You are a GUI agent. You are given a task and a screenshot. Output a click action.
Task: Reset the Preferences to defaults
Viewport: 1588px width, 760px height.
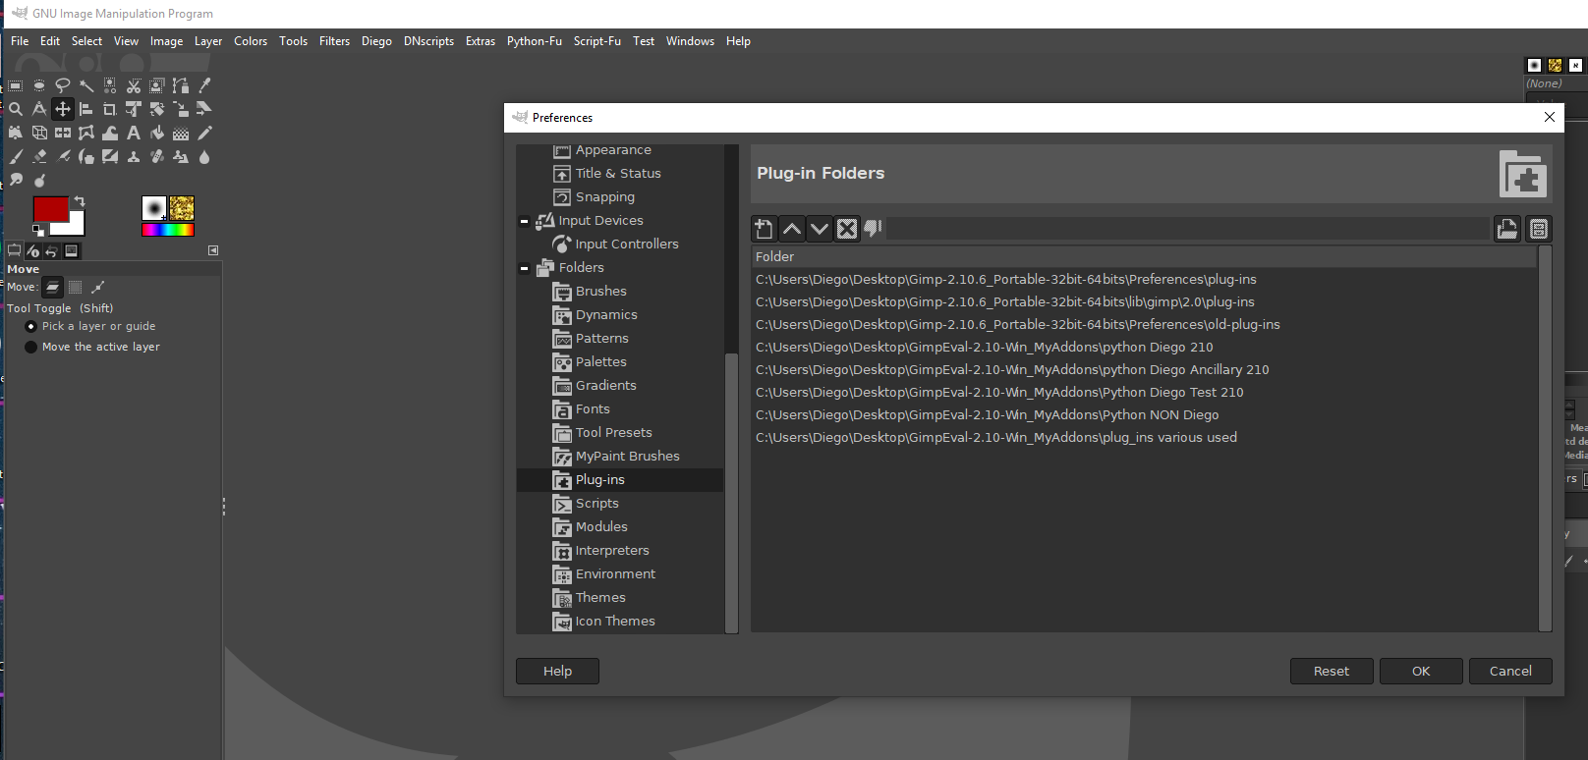(1332, 671)
